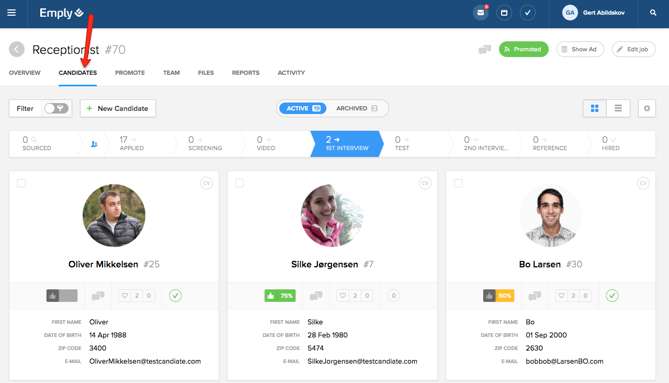Click the New Candidate button
The image size is (669, 383).
(118, 108)
